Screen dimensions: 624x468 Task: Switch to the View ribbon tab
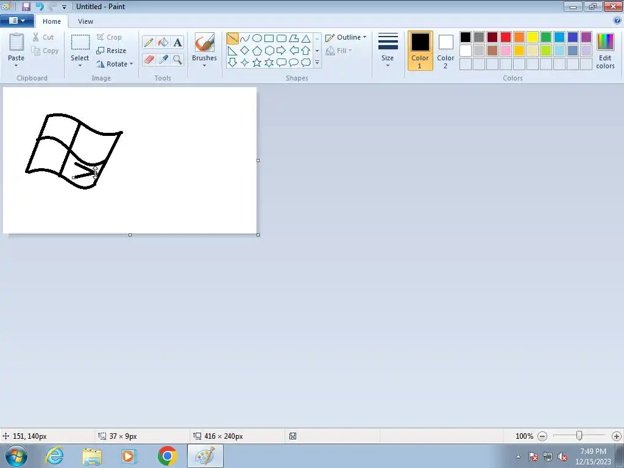pyautogui.click(x=85, y=21)
